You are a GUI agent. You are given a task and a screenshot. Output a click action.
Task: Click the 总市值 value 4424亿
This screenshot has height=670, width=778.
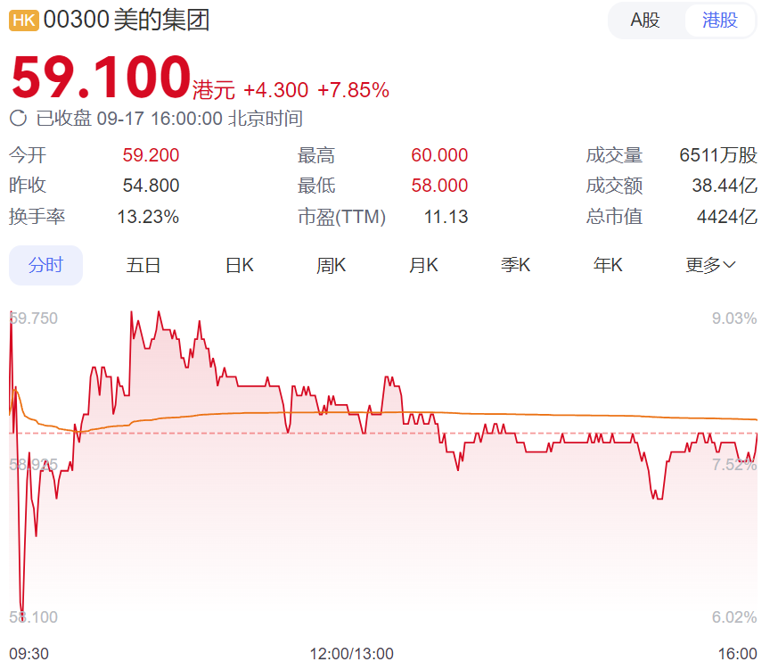tap(727, 217)
